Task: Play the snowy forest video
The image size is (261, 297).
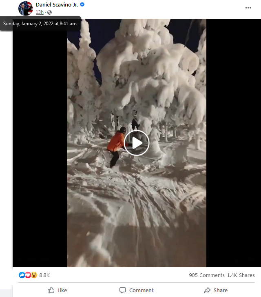Action: [x=137, y=143]
